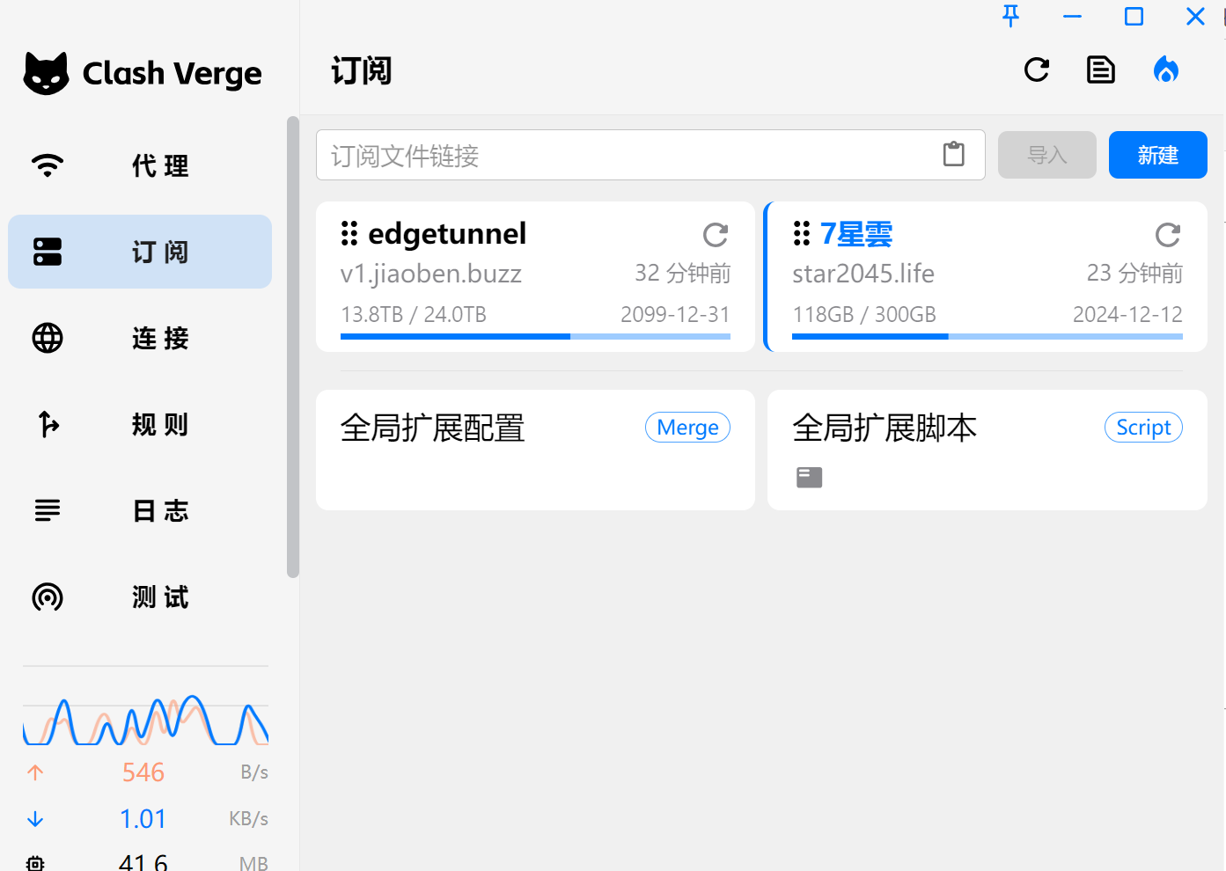Minimize the Clash Verge window
Viewport: 1226px width, 871px height.
1072,16
